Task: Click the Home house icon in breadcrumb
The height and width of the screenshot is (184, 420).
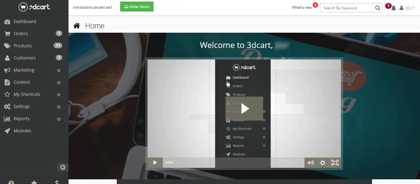Action: pos(77,26)
